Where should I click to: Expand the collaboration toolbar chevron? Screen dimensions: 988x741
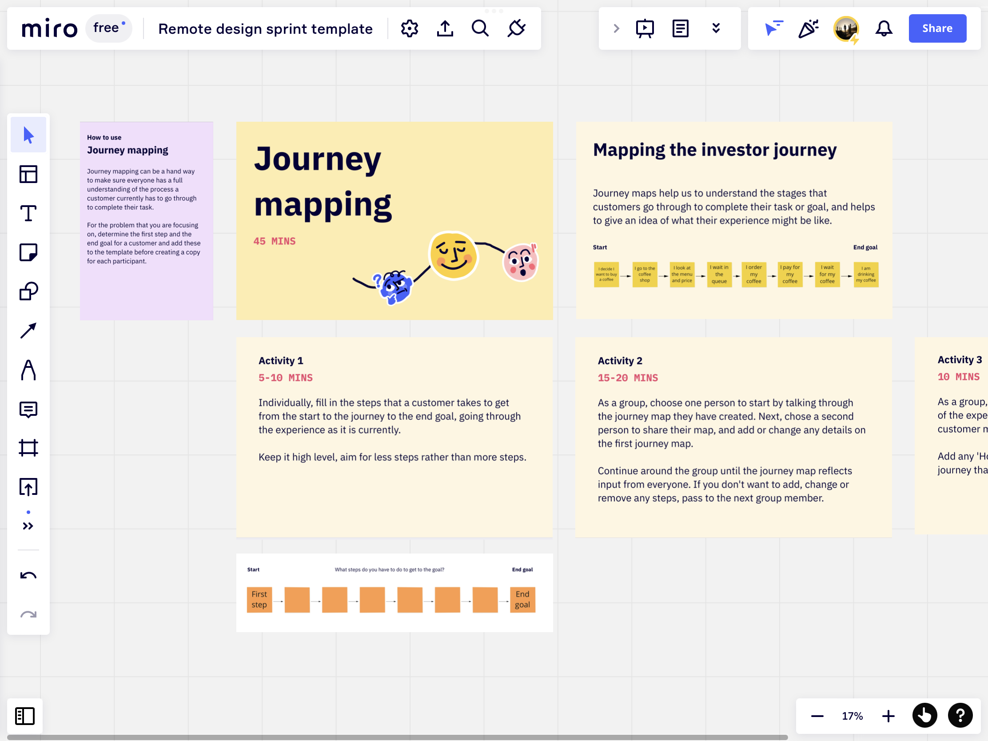coord(616,28)
